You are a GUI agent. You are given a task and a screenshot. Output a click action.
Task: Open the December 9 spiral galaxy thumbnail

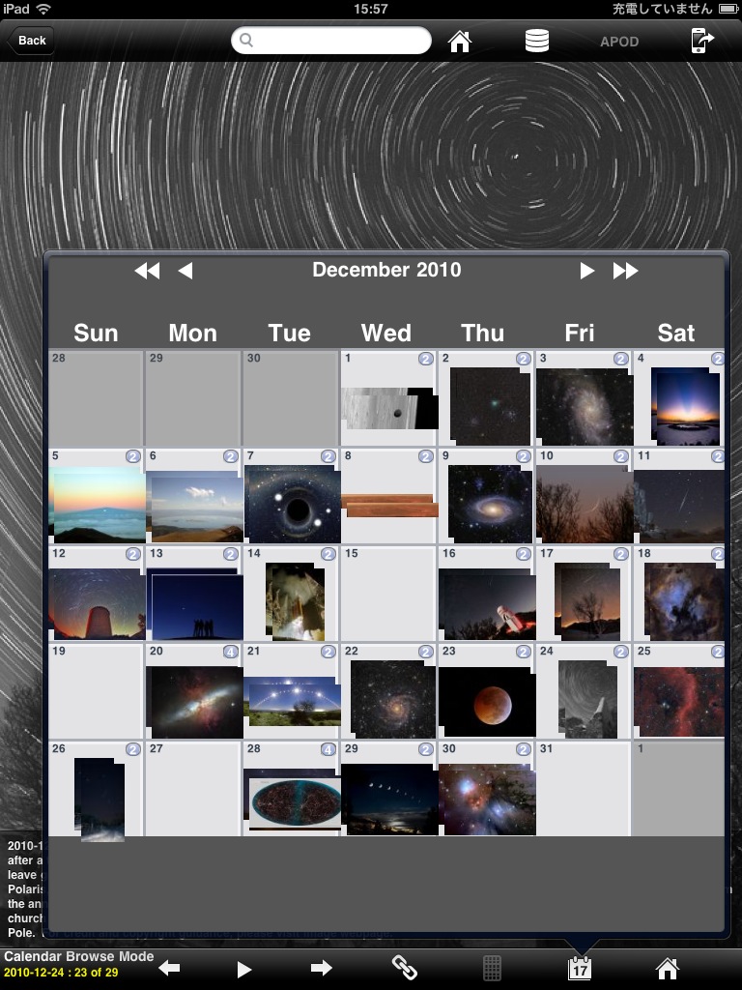(x=489, y=504)
